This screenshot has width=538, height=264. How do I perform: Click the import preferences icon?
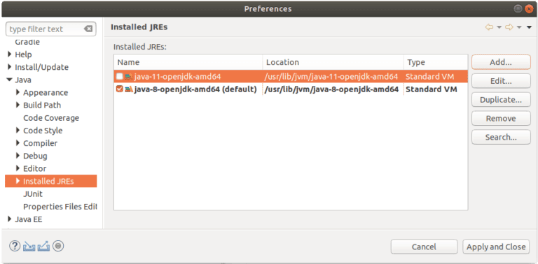click(29, 247)
